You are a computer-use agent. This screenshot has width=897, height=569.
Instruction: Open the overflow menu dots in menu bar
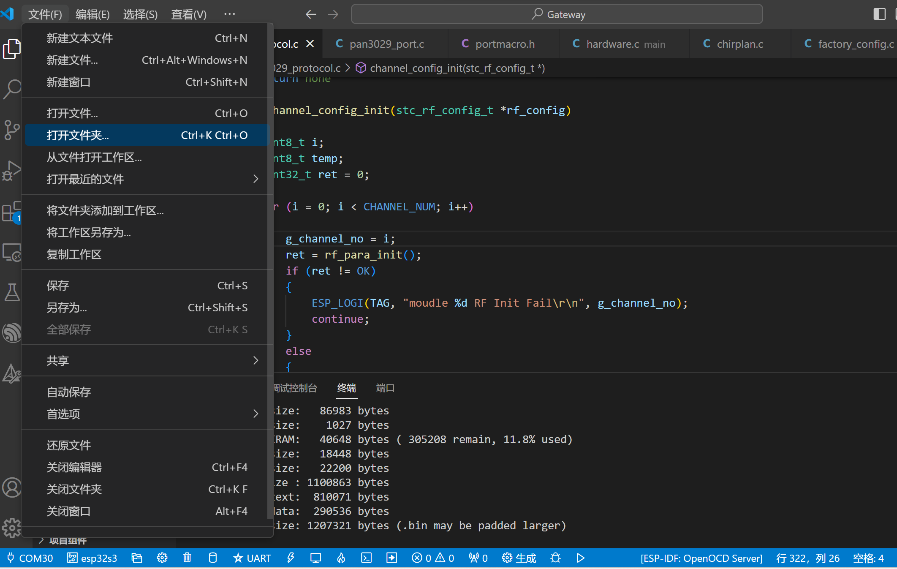pos(229,14)
